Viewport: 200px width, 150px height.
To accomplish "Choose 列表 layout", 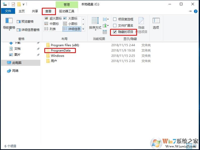I will 50,29.
